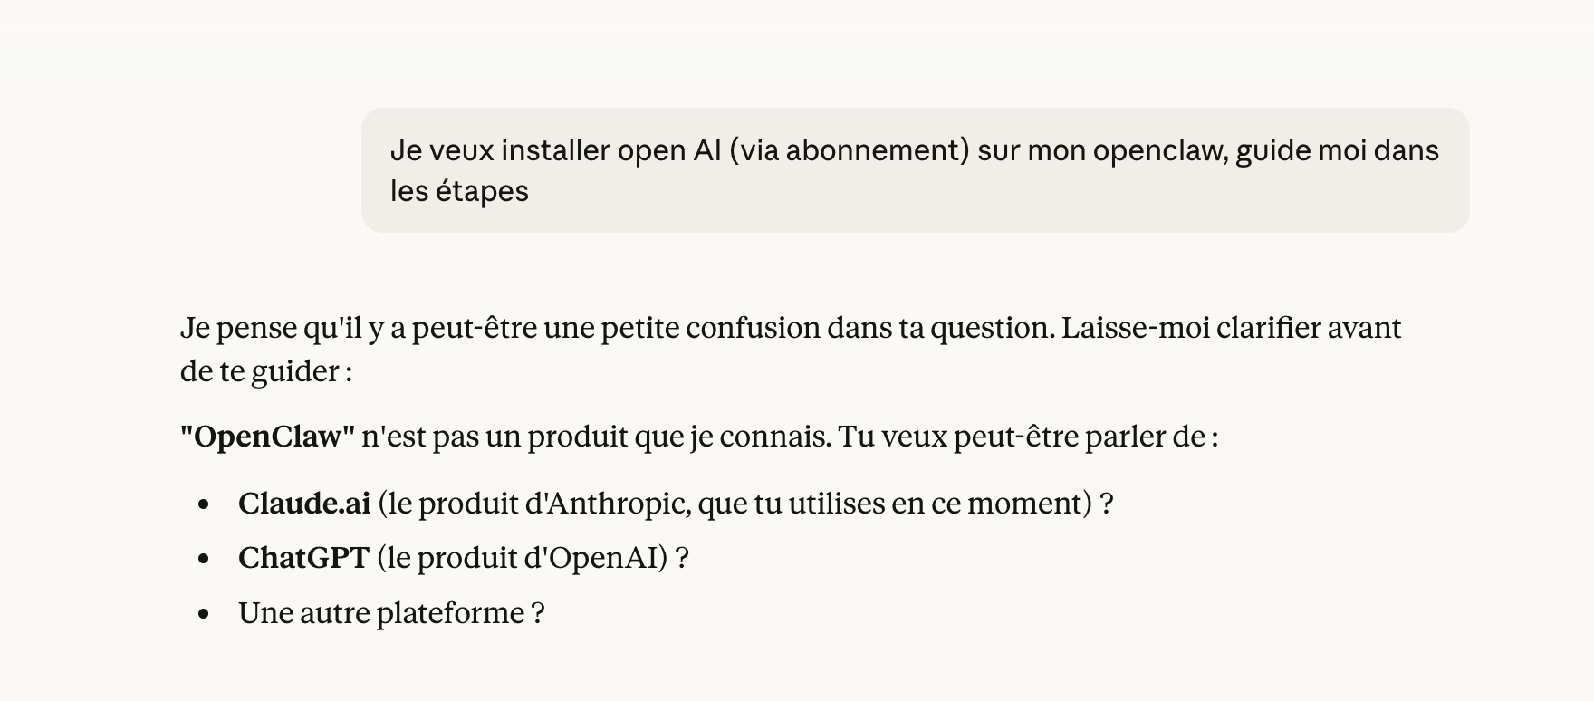Click the user message bubble
This screenshot has width=1594, height=701.
click(915, 170)
